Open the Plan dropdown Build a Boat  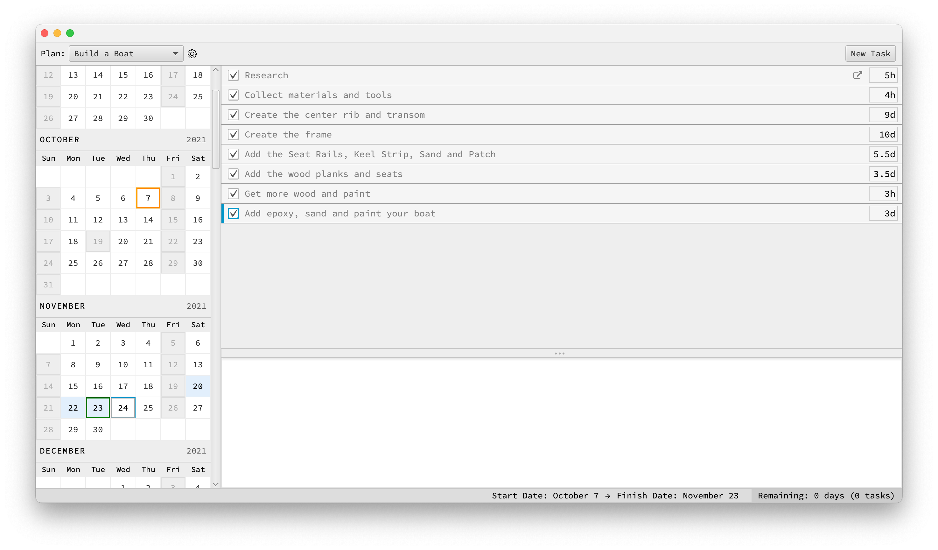126,53
